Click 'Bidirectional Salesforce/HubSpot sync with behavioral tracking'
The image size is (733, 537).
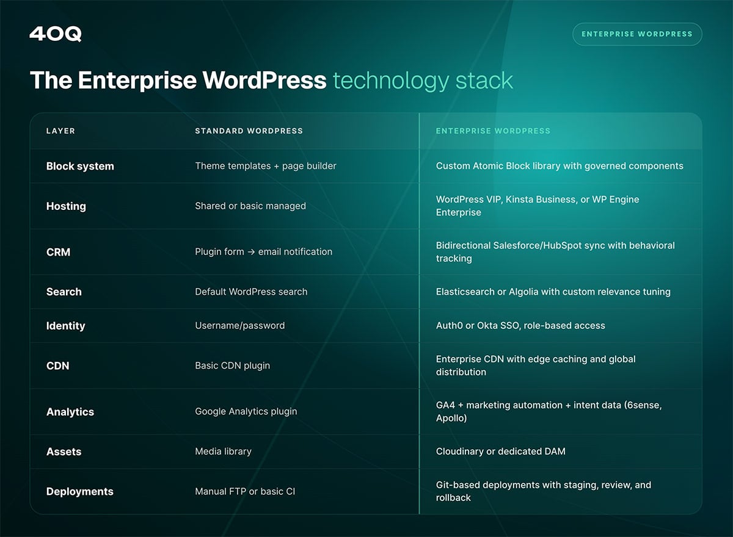[x=555, y=251]
